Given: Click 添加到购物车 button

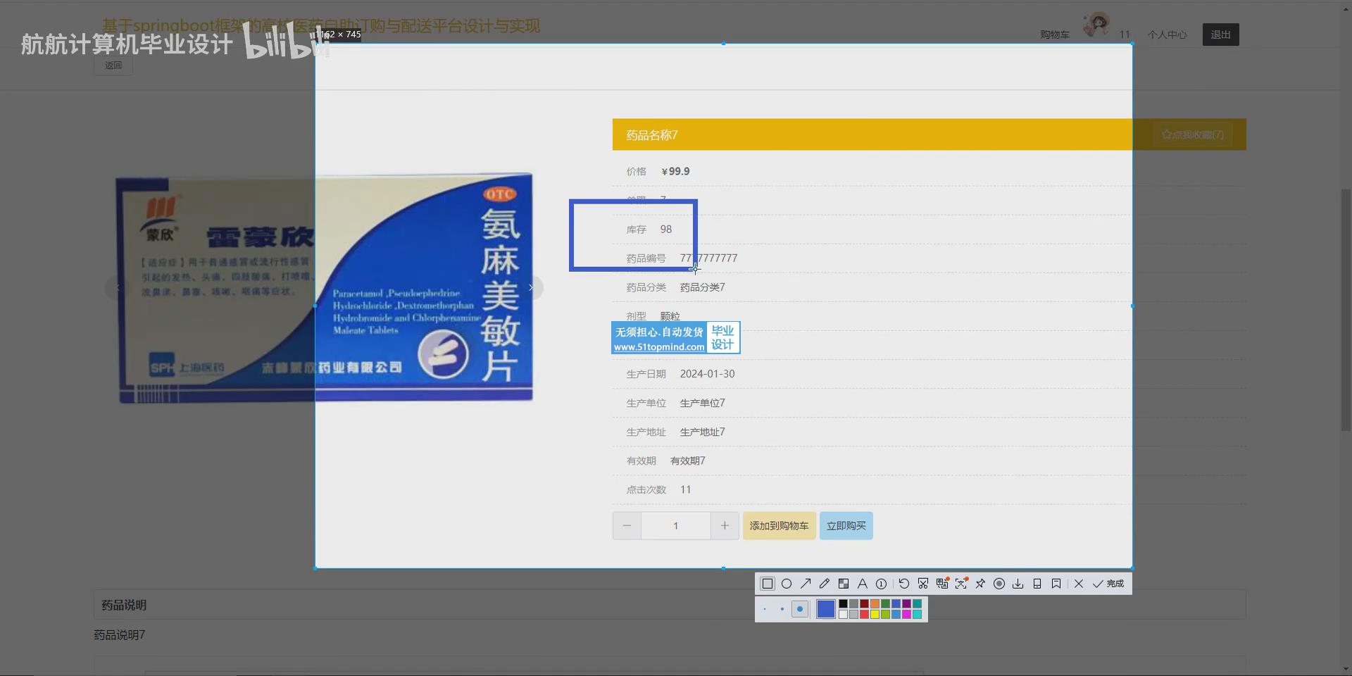Looking at the screenshot, I should coord(779,526).
